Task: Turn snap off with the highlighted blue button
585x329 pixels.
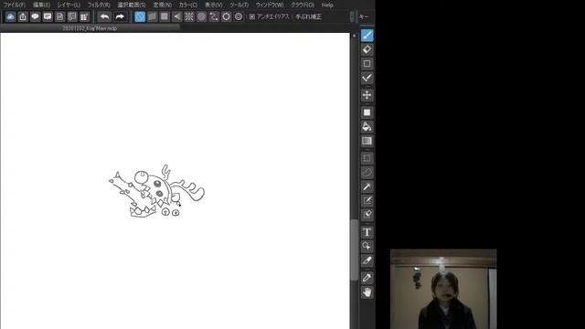Action: [140, 16]
